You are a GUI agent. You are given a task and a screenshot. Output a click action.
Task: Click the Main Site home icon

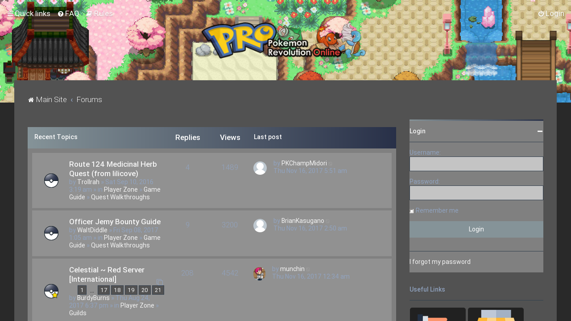[x=31, y=100]
